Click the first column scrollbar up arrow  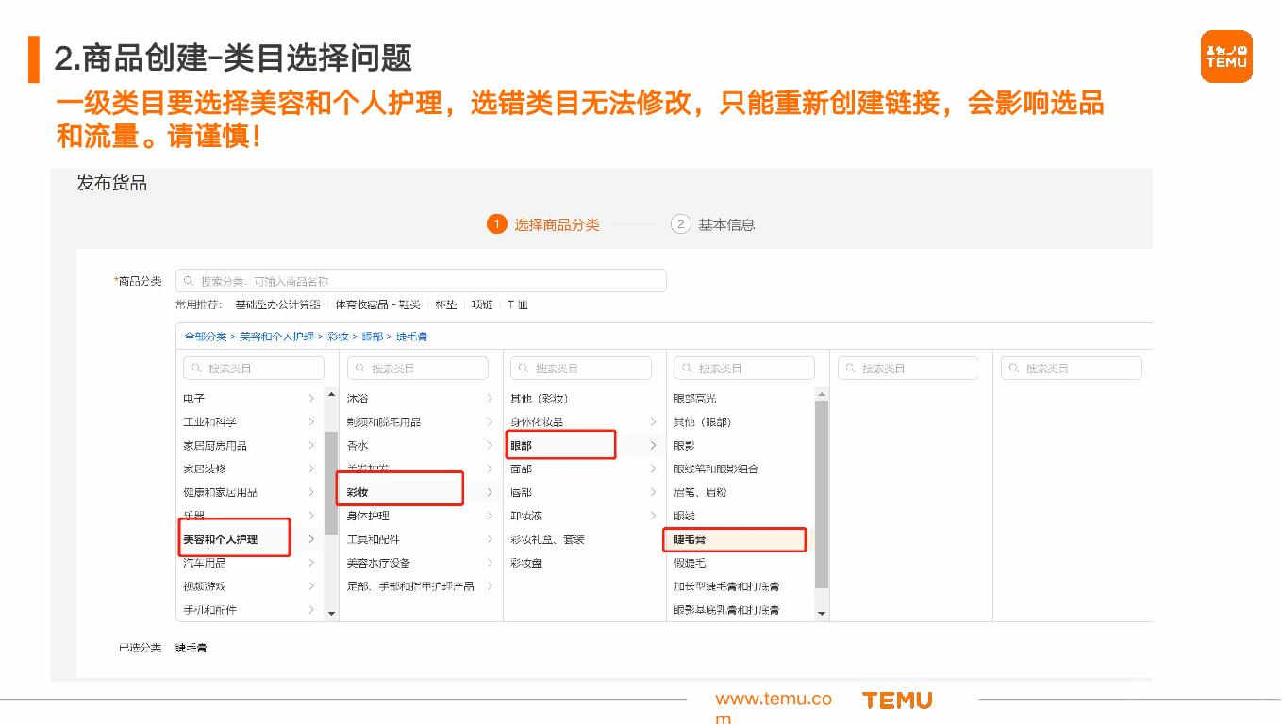[331, 393]
